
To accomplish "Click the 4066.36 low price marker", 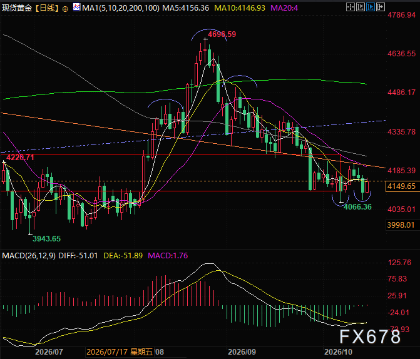I will (357, 206).
